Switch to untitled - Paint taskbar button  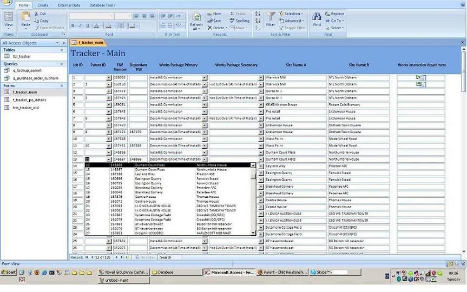point(123,280)
